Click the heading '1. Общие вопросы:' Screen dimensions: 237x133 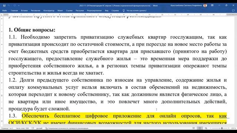[x=32, y=30]
